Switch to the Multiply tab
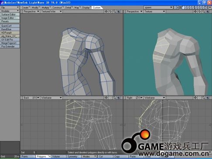This screenshot has width=212, height=159. 45,7
